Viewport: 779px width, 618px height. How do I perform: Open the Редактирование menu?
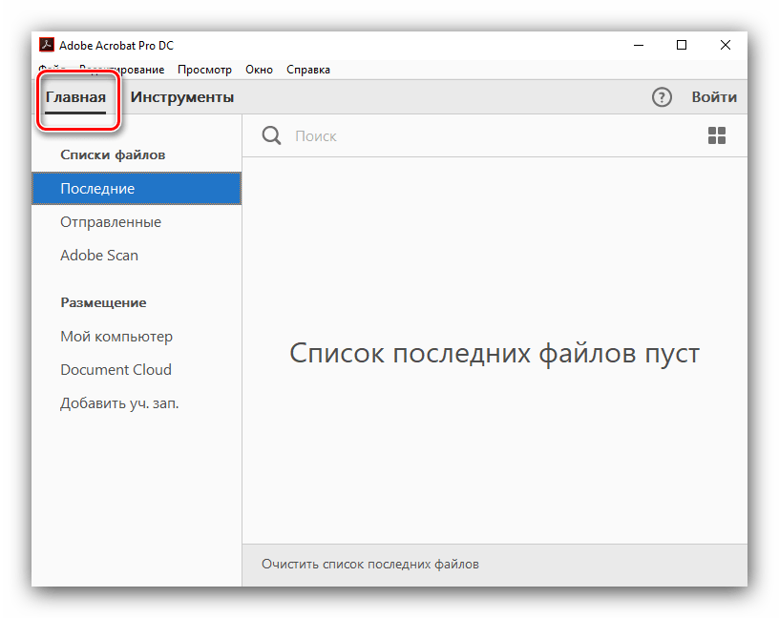[122, 70]
